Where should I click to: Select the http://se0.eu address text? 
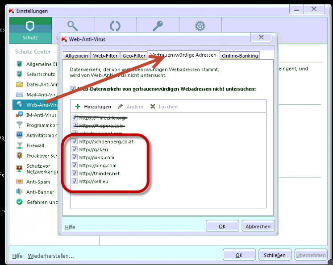[x=94, y=182]
